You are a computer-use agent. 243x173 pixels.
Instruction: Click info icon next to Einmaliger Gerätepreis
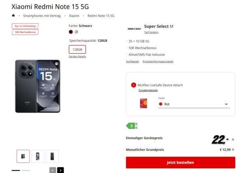[232, 140]
